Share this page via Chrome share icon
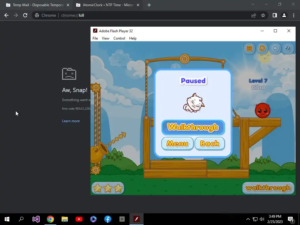This screenshot has height=225, width=300. [254, 15]
